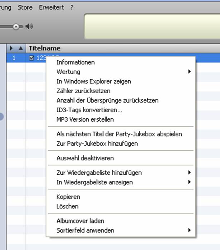This screenshot has width=220, height=250.
Task: Select ID3-Tags konvertieren option
Action: click(x=89, y=110)
